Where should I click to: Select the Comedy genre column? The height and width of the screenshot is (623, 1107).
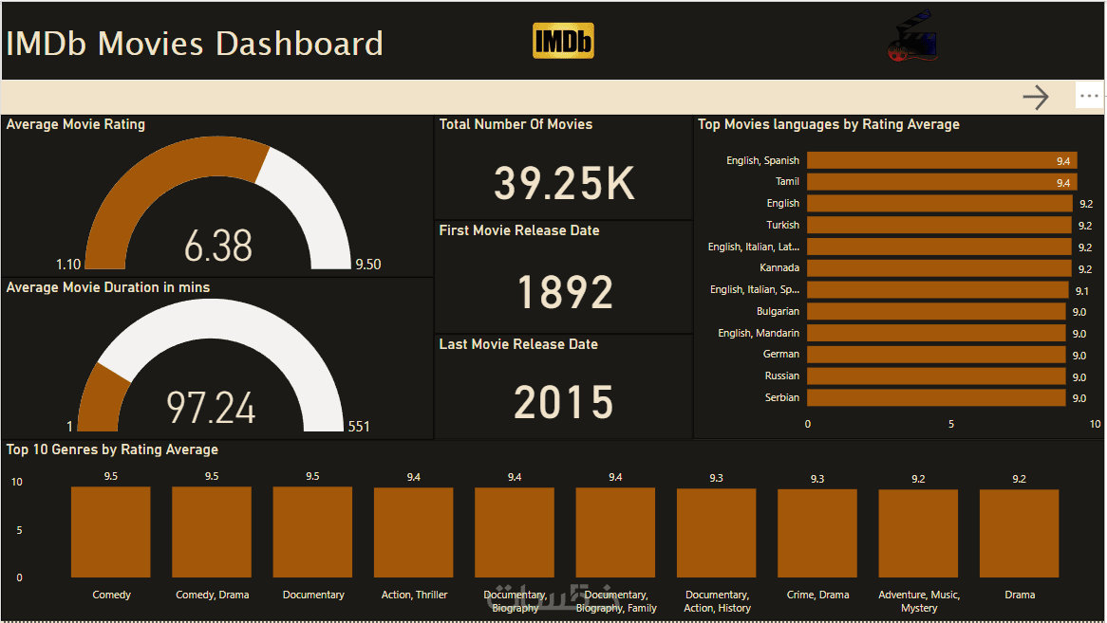111,532
